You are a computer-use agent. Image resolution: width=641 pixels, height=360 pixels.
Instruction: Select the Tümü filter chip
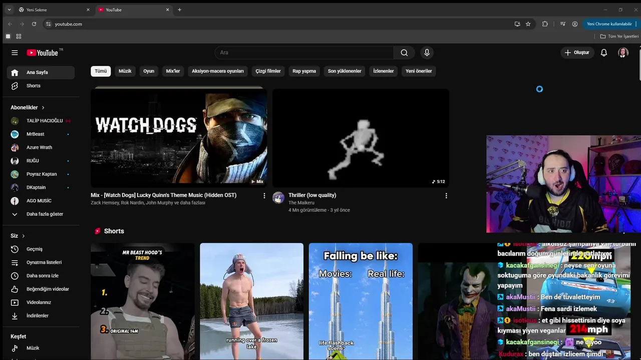(x=101, y=71)
